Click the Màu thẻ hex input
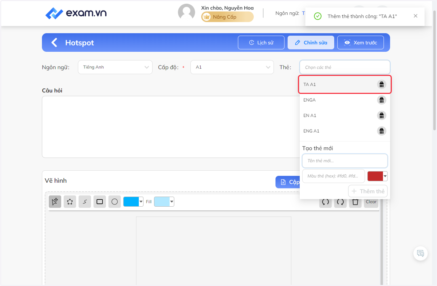 (x=334, y=176)
